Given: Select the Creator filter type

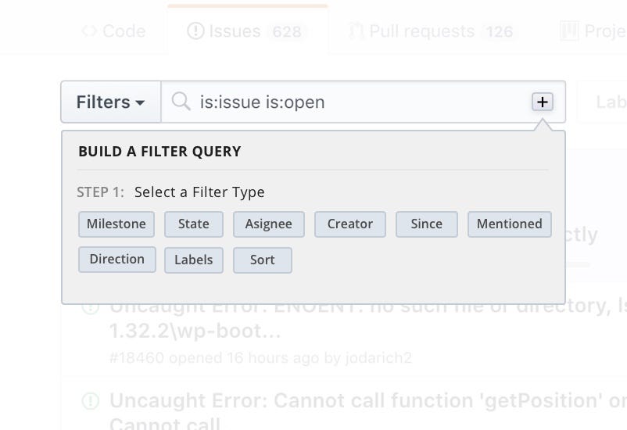Looking at the screenshot, I should pos(350,224).
